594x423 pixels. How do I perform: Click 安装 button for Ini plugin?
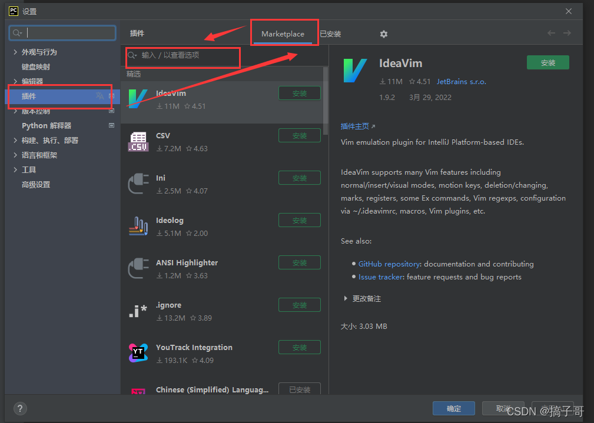pos(300,178)
